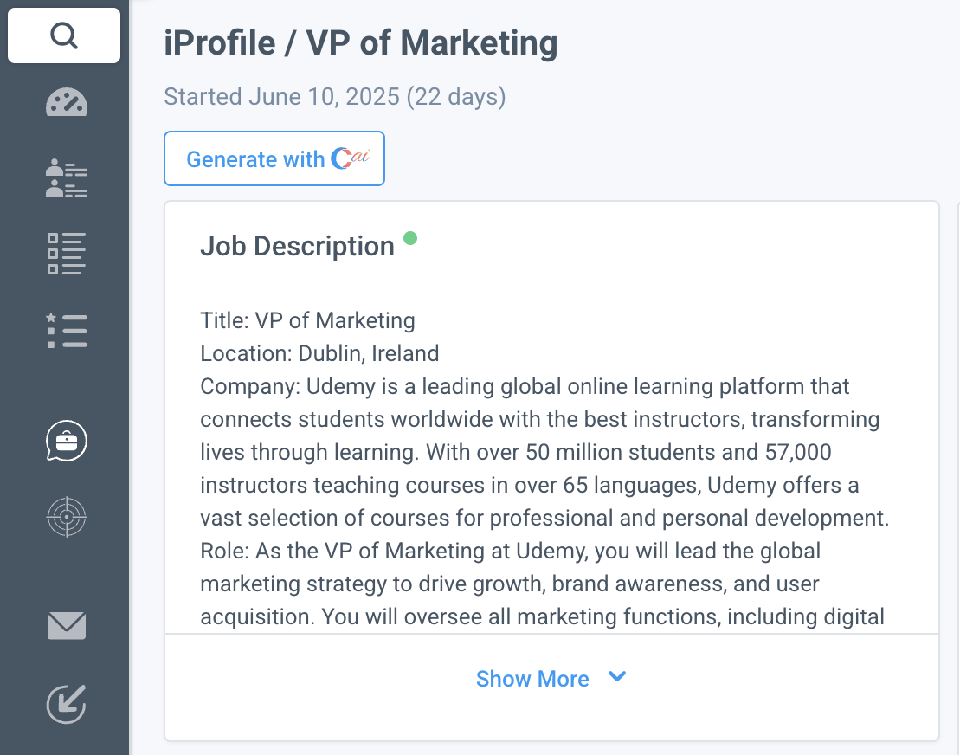Screen dimensions: 960x755
Task: Open the search icon in sidebar
Action: click(x=64, y=35)
